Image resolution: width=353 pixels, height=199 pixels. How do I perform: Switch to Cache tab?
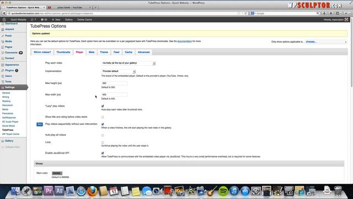[129, 52]
